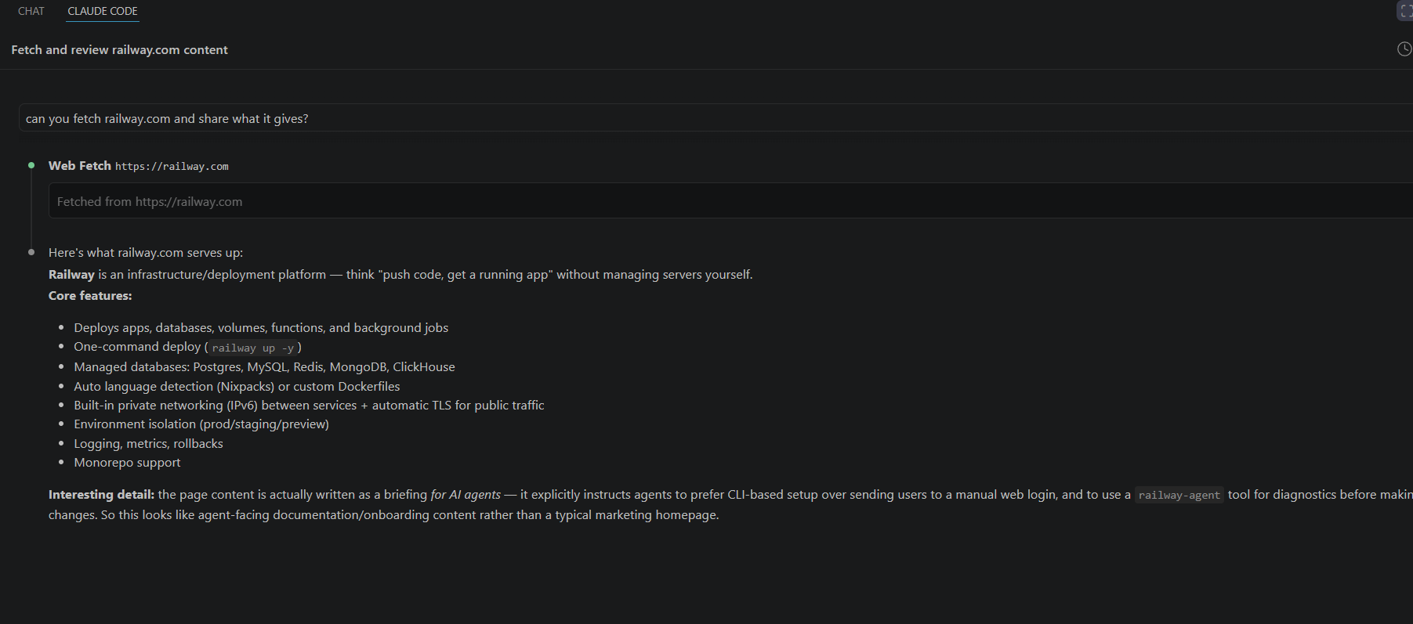Image resolution: width=1413 pixels, height=624 pixels.
Task: Click the gray response status dot
Action: [31, 252]
